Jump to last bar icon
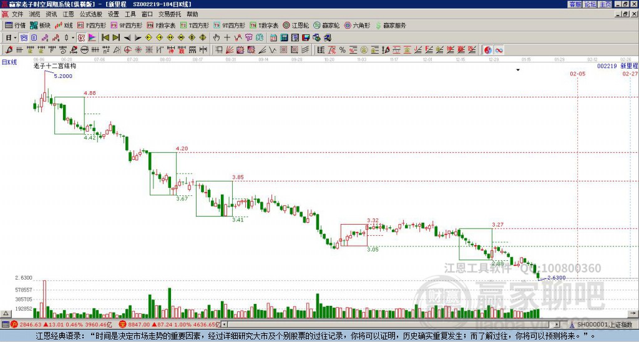The height and width of the screenshot is (342, 639). pos(116,37)
